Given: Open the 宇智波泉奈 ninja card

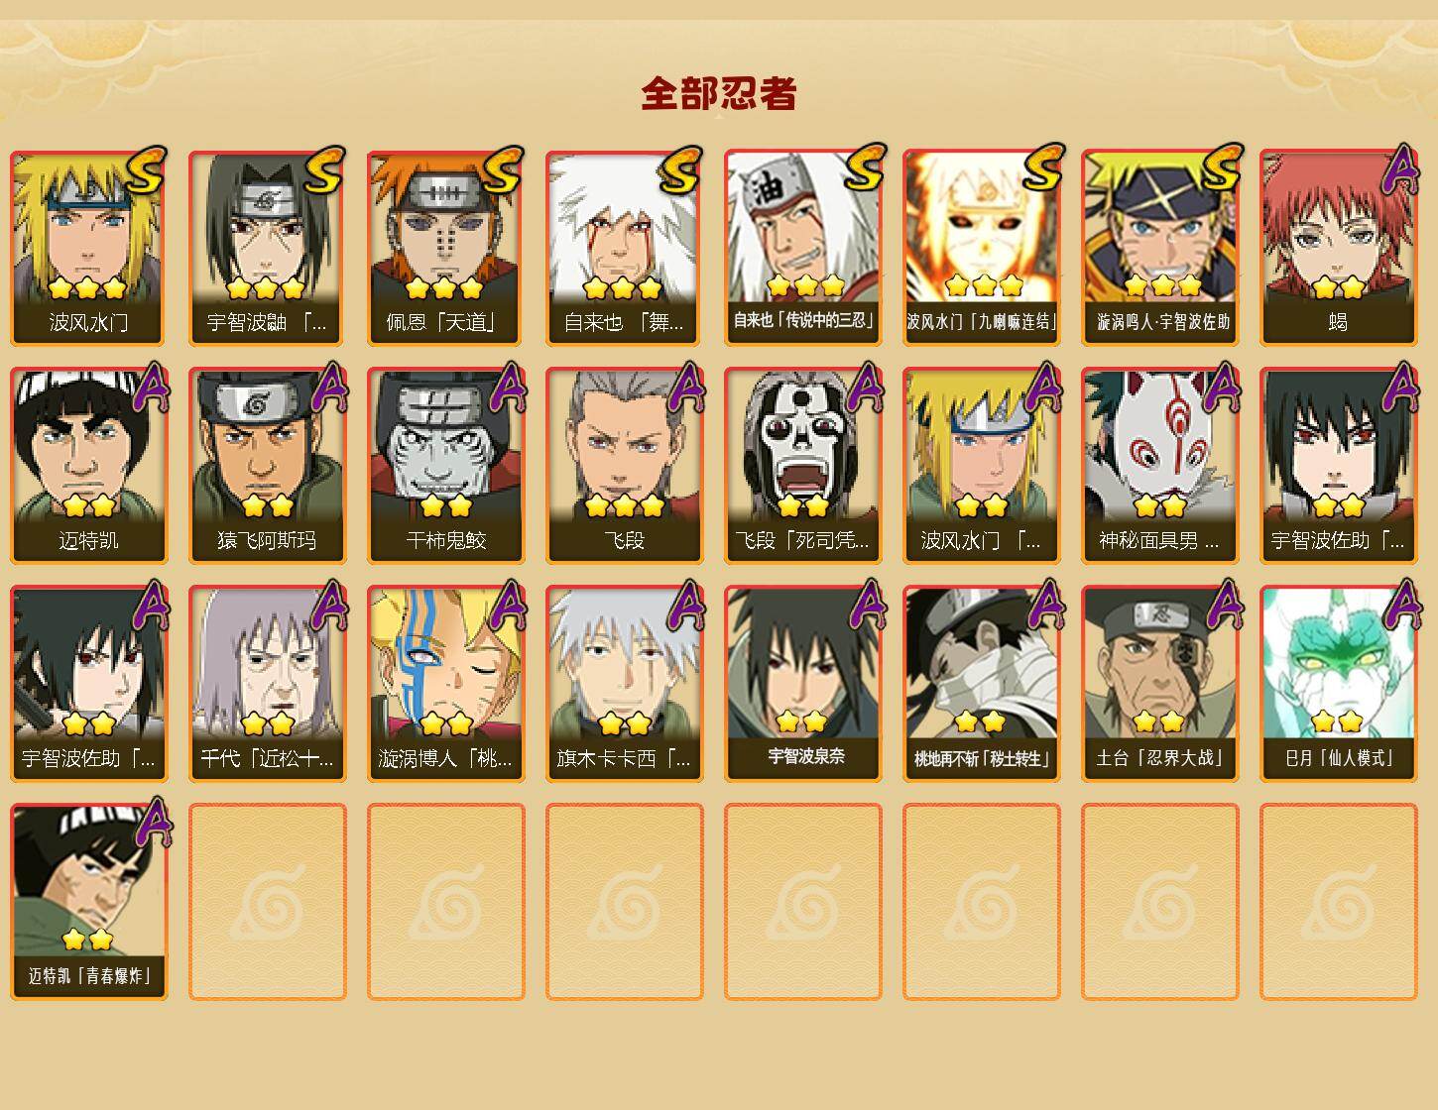Looking at the screenshot, I should click(x=803, y=684).
